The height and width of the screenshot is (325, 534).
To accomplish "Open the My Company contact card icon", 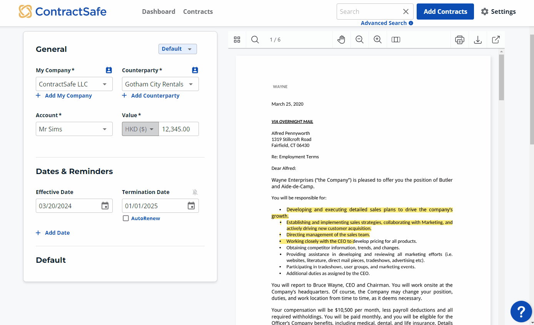I will click(x=109, y=70).
